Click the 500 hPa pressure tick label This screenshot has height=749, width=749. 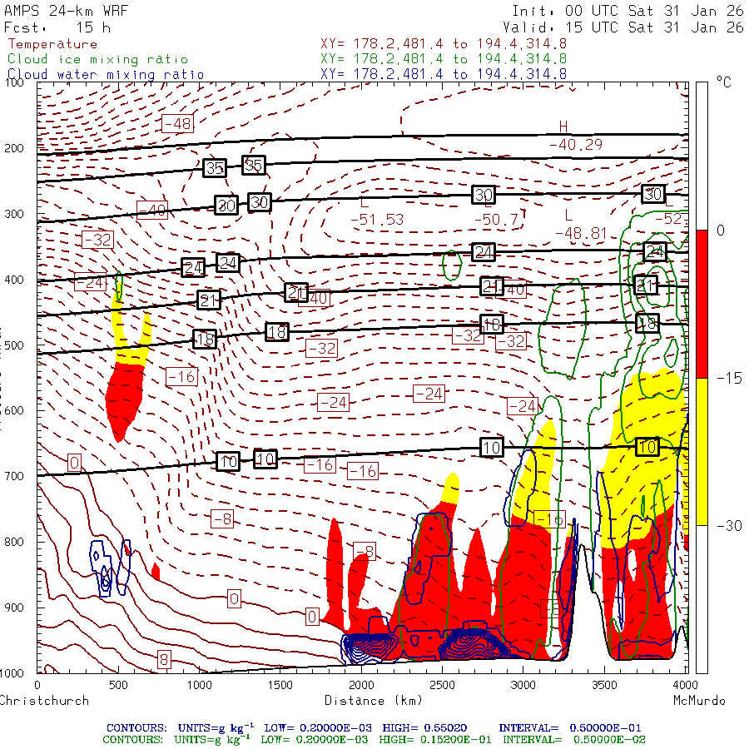tap(14, 345)
